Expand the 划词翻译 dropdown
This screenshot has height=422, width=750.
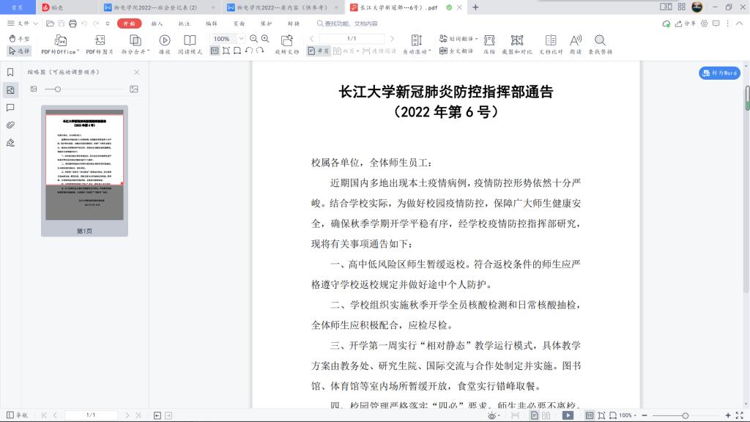(476, 39)
